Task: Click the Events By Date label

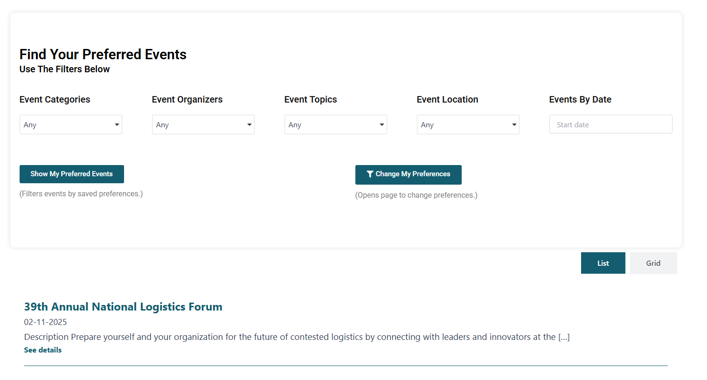Action: coord(580,99)
